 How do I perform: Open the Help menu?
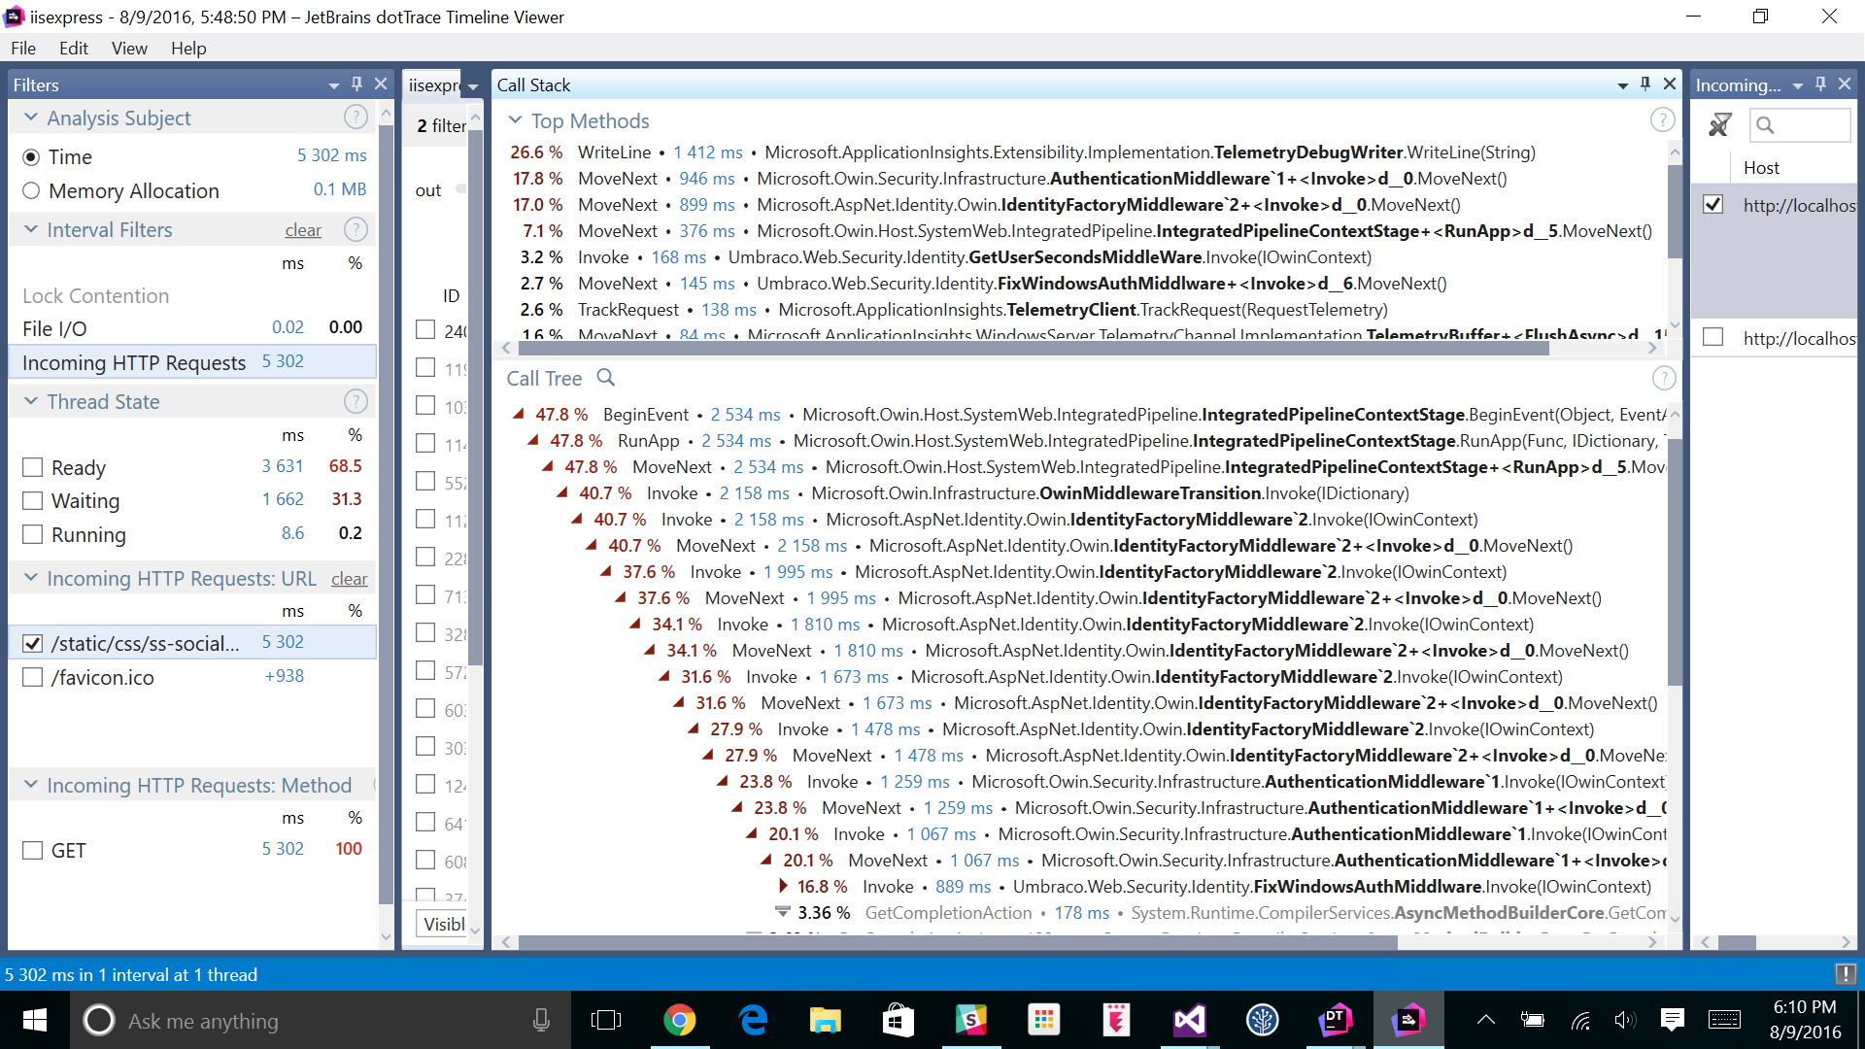(x=188, y=48)
